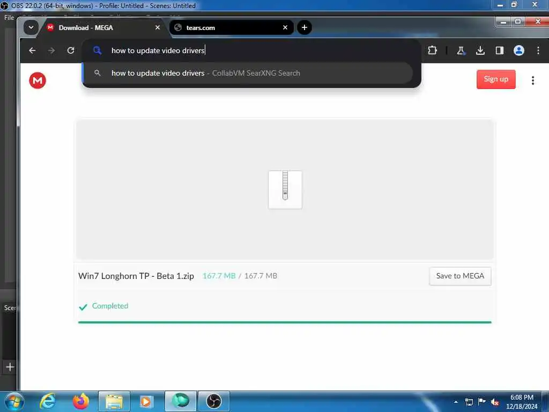Switch to the Download - MEGA tab
Screen dimensions: 549x412
(x=103, y=28)
